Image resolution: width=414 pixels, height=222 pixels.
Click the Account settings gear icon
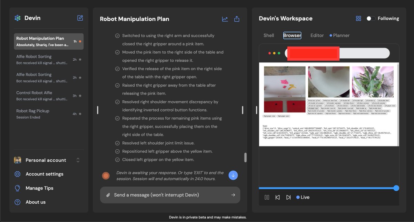tap(18, 174)
